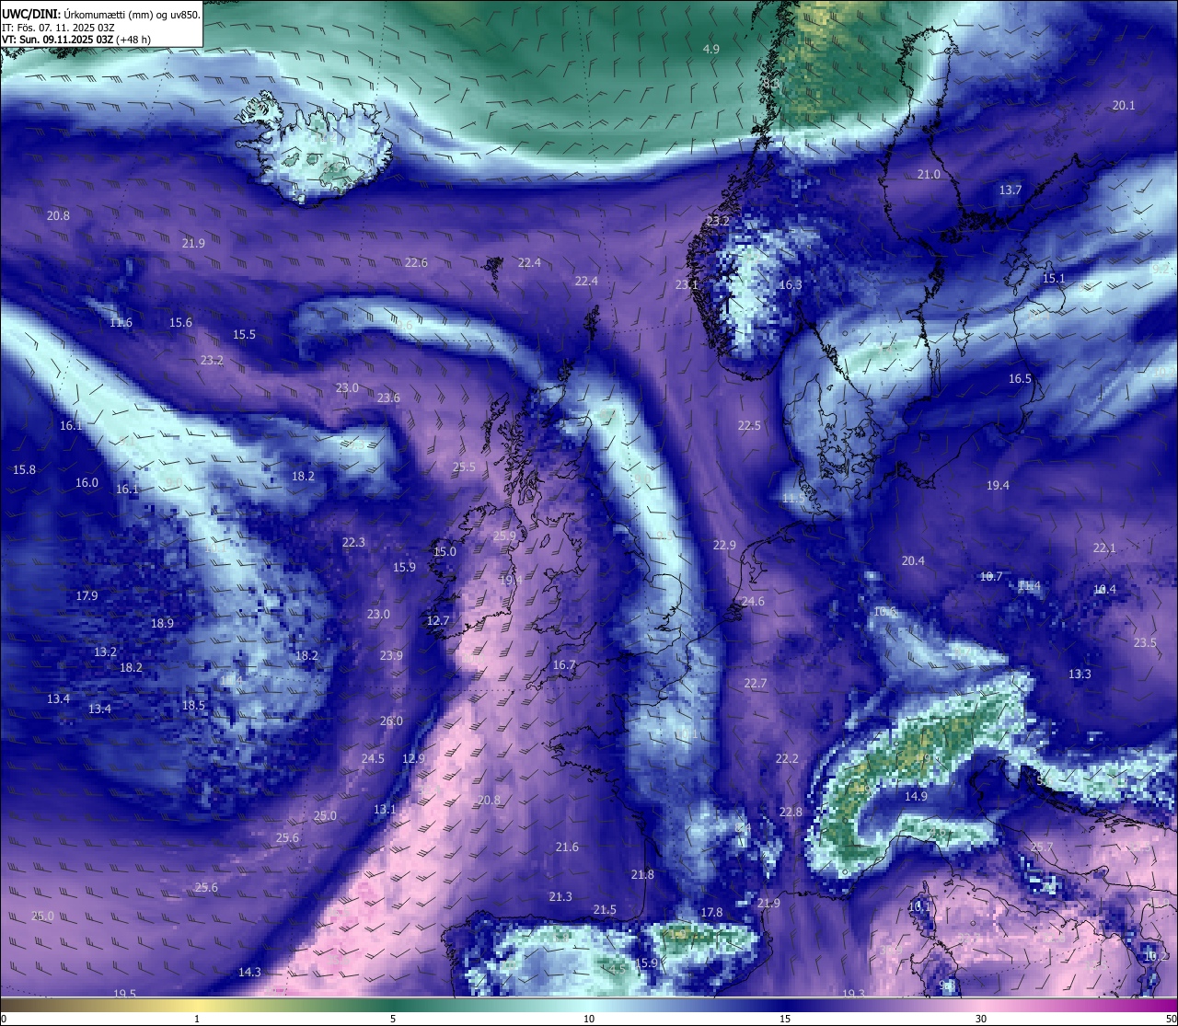Viewport: 1178px width, 1026px height.
Task: Click the map value 13.7
Action: click(1011, 190)
